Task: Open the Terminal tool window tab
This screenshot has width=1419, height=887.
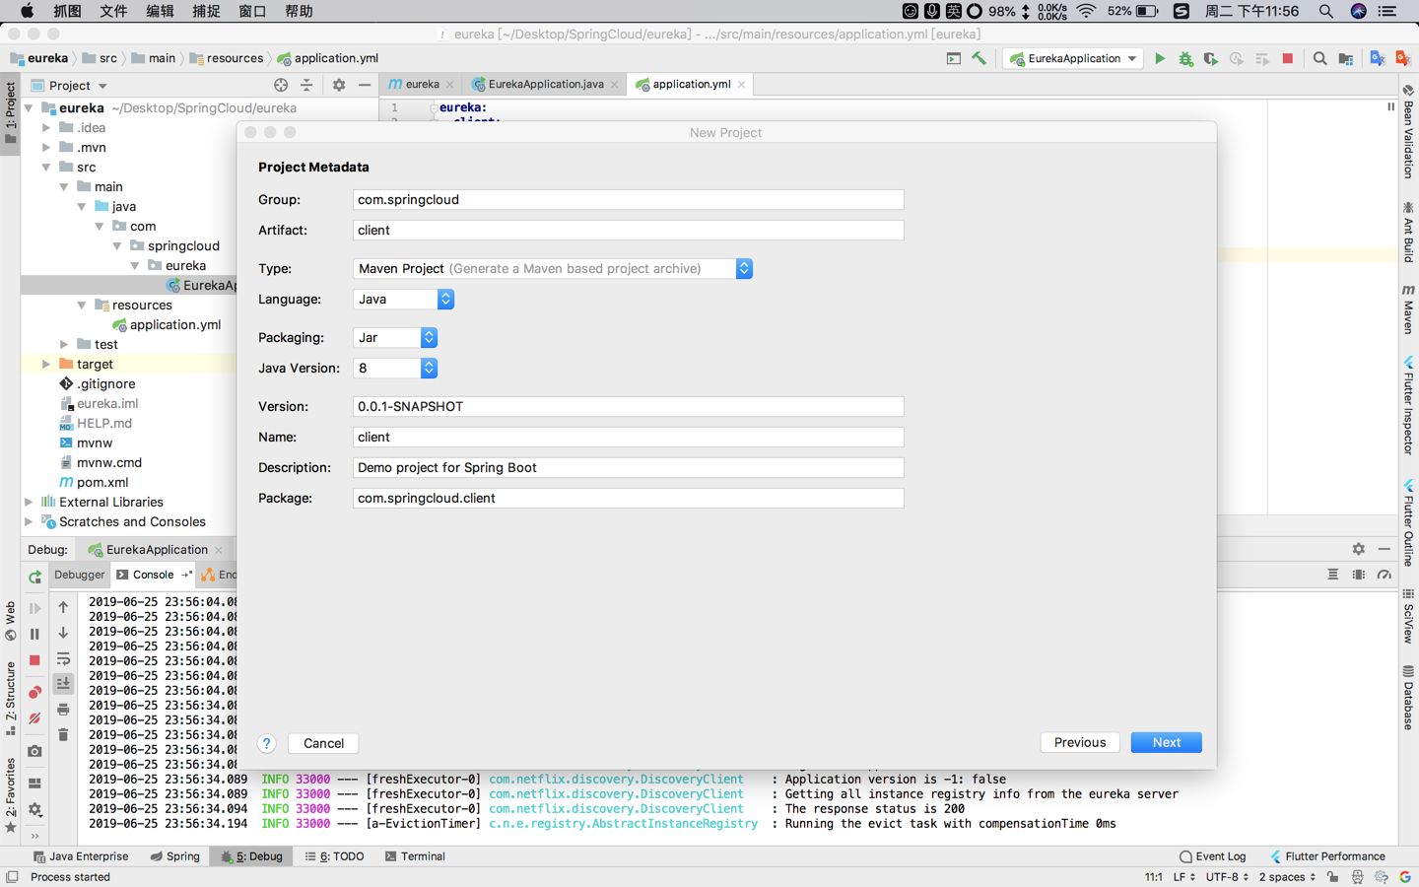Action: (x=415, y=856)
